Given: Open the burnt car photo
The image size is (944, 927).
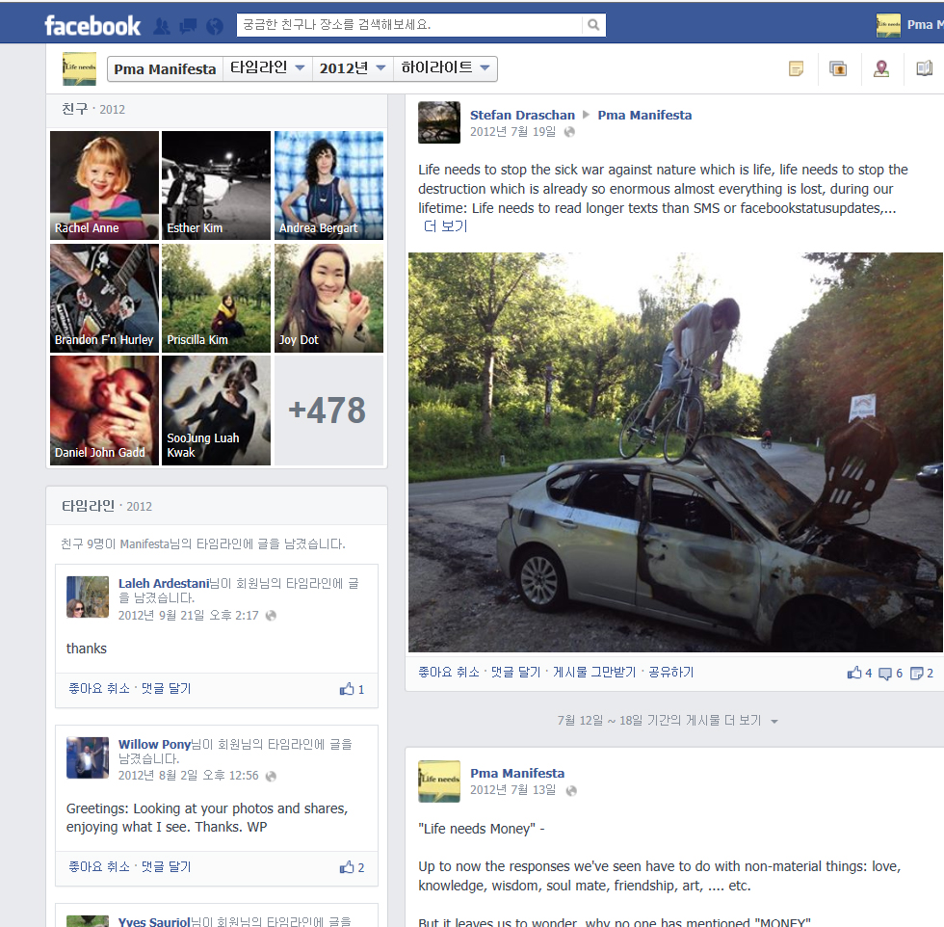Looking at the screenshot, I should click(x=675, y=452).
